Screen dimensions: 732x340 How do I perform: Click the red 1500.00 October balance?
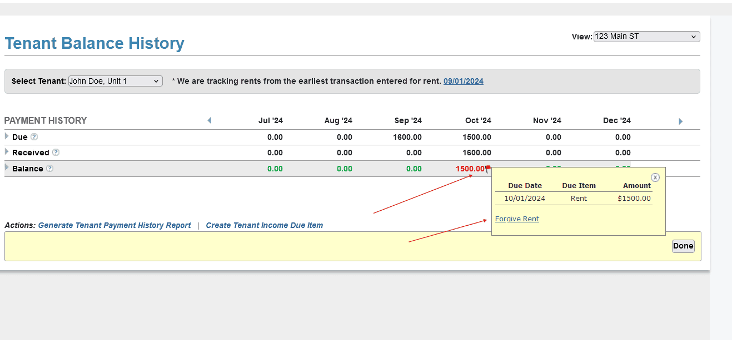tap(470, 169)
